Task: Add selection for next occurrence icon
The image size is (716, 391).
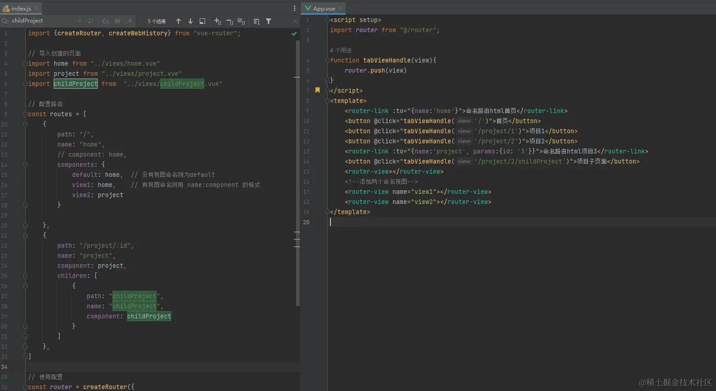Action: click(218, 21)
